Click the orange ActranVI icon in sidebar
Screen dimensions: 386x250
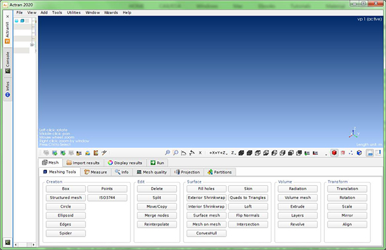7,41
